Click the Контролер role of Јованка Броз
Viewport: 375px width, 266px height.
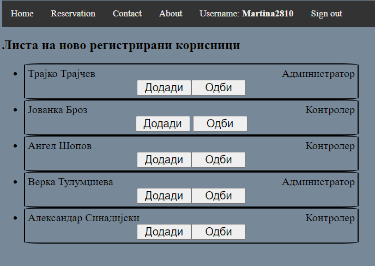[330, 110]
